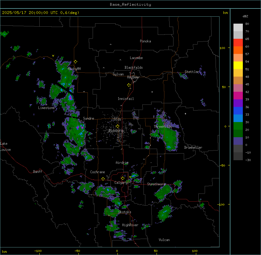Image resolution: width=261 pixels, height=255 pixels.
Task: Select the Okotoks label
Action: click(x=125, y=212)
